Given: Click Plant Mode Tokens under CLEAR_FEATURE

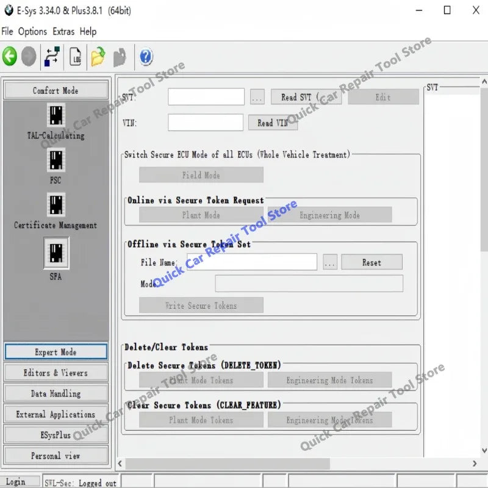Looking at the screenshot, I should click(201, 420).
